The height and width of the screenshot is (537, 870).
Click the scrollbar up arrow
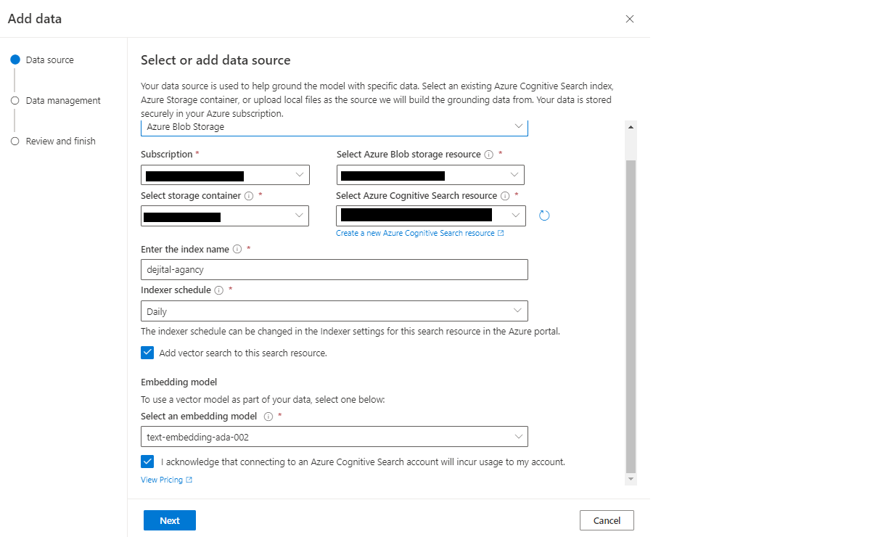pos(631,127)
